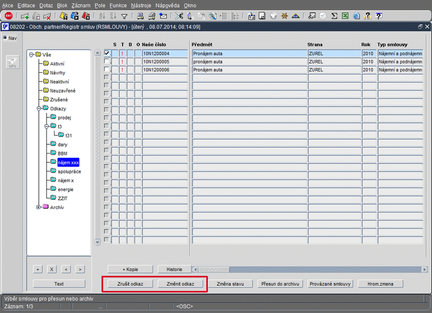Click the Předmět cell of row 10N1200005
Screen dimensions: 432x313
click(x=249, y=61)
